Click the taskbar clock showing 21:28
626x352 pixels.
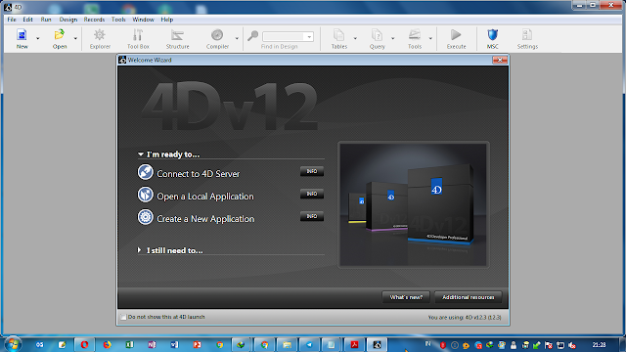point(599,345)
